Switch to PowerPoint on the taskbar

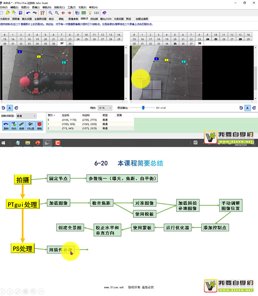point(38,143)
